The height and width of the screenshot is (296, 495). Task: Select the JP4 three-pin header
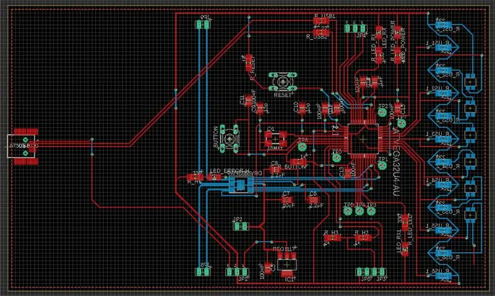click(355, 28)
